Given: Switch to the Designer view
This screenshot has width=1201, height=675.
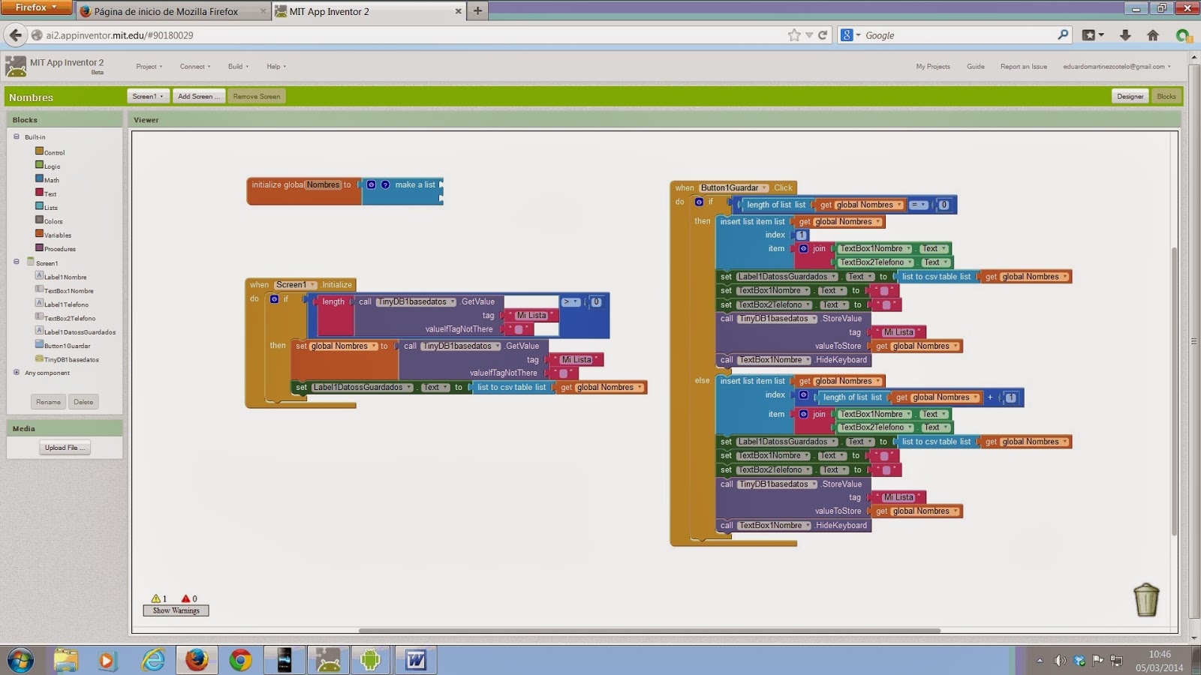Looking at the screenshot, I should [1130, 96].
